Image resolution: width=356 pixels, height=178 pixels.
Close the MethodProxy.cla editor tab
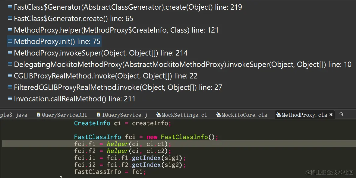[331, 115]
